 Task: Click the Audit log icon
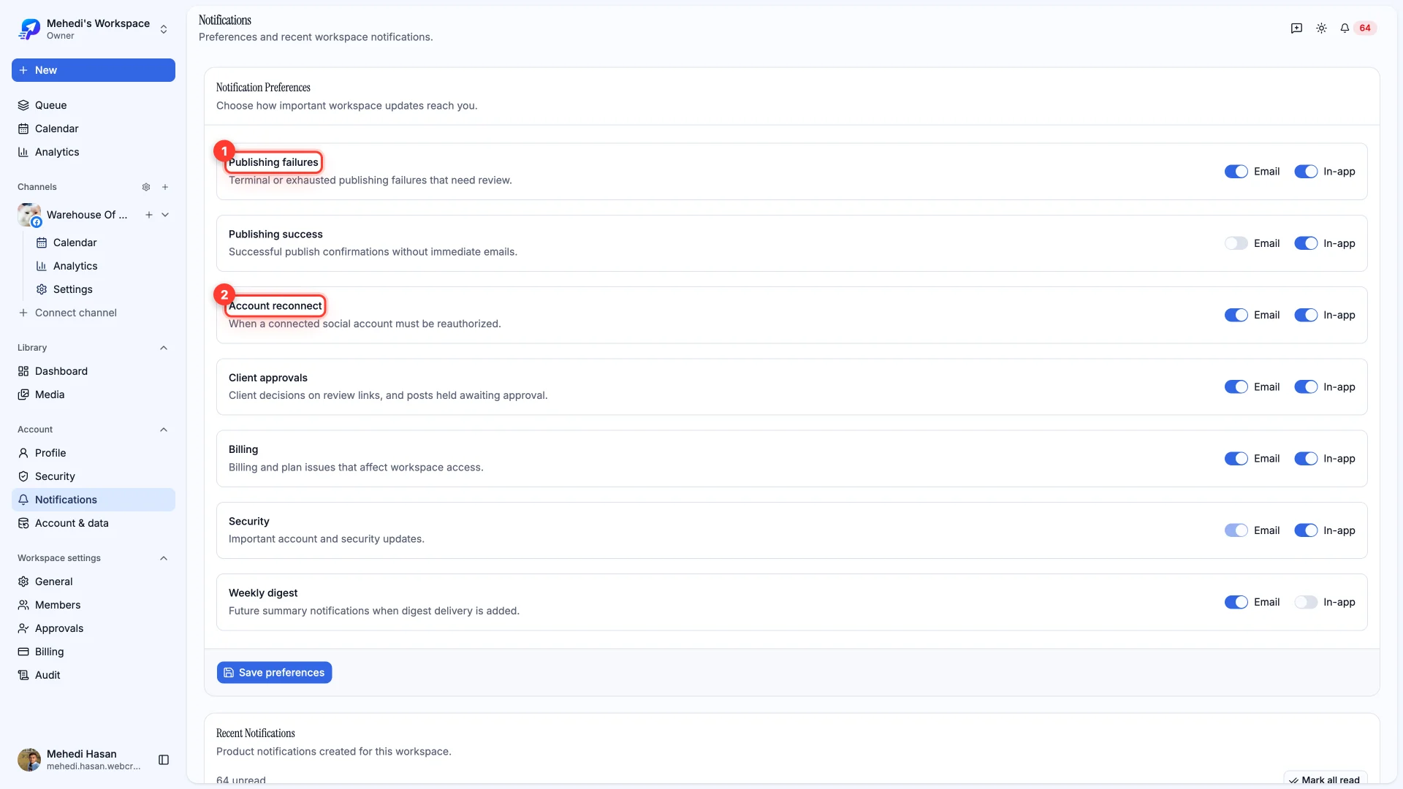(23, 675)
